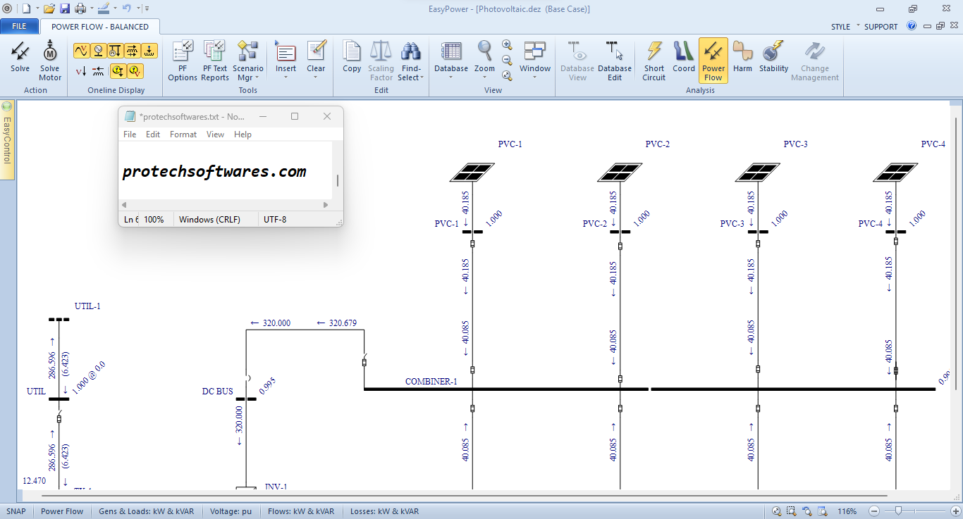Open Help menu in Notepad window
This screenshot has height=519, width=963.
[x=243, y=135]
